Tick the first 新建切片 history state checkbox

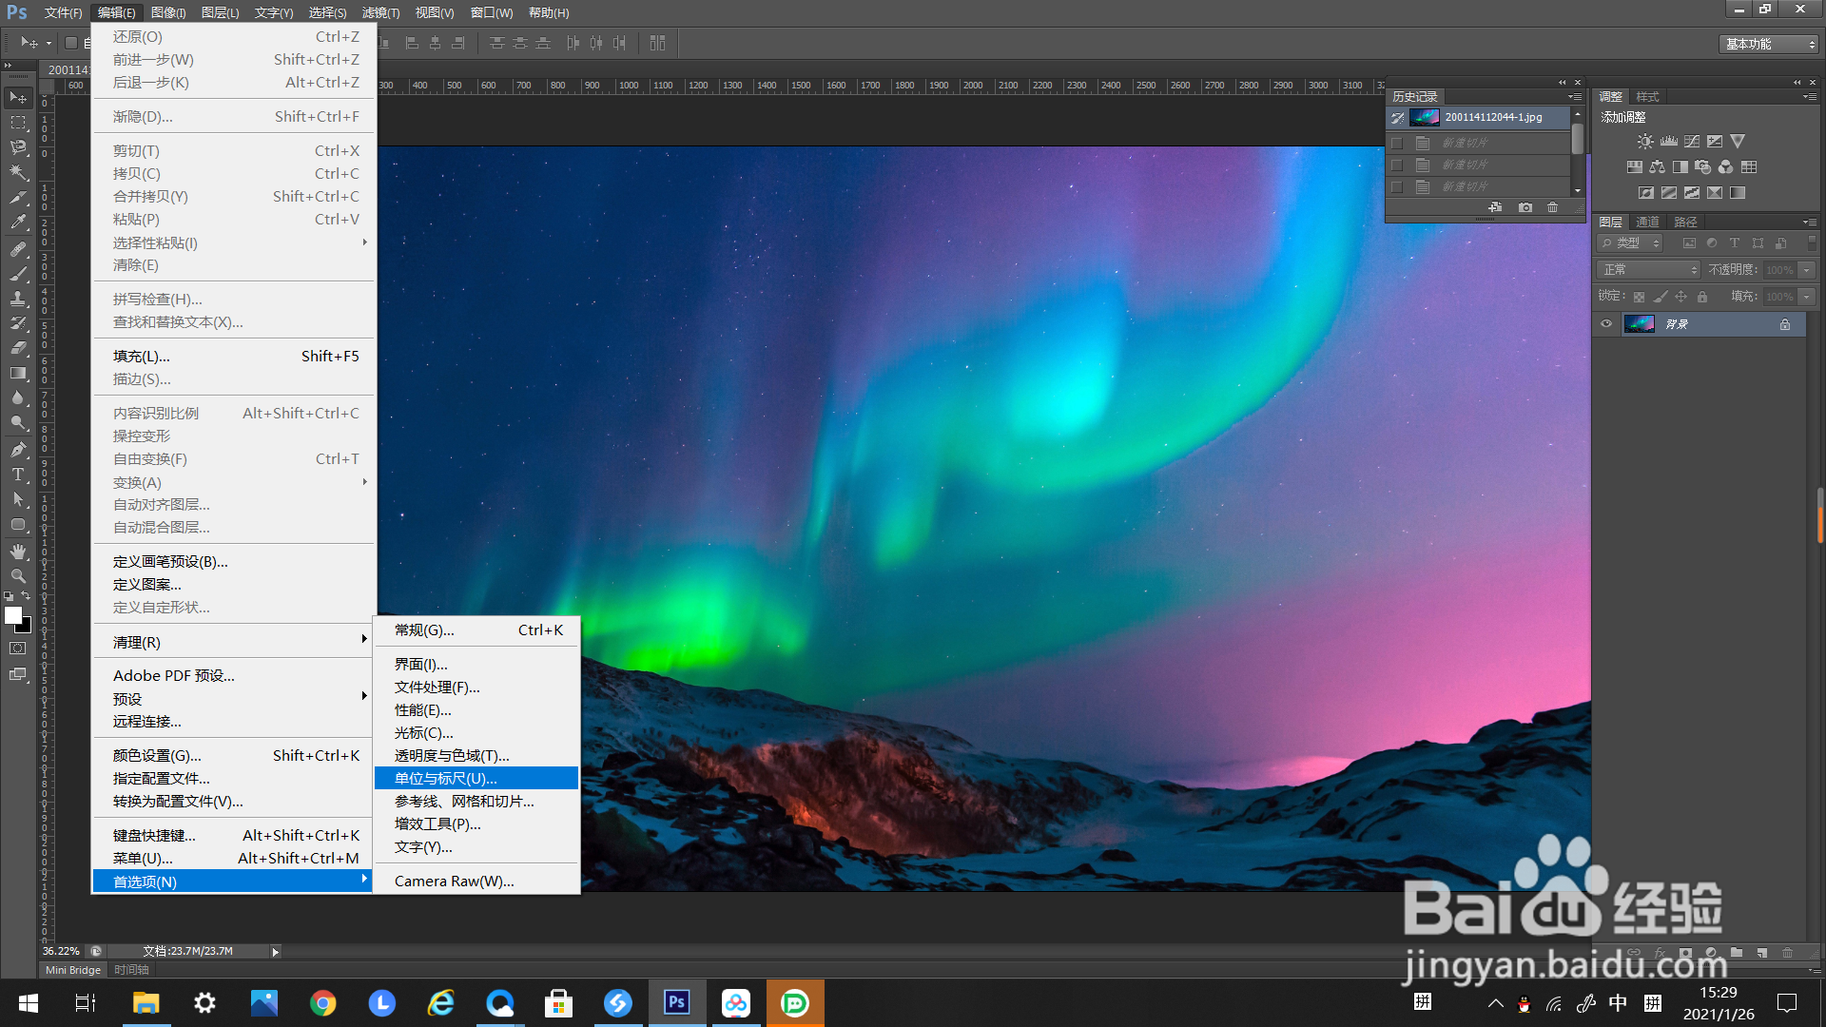(1397, 144)
